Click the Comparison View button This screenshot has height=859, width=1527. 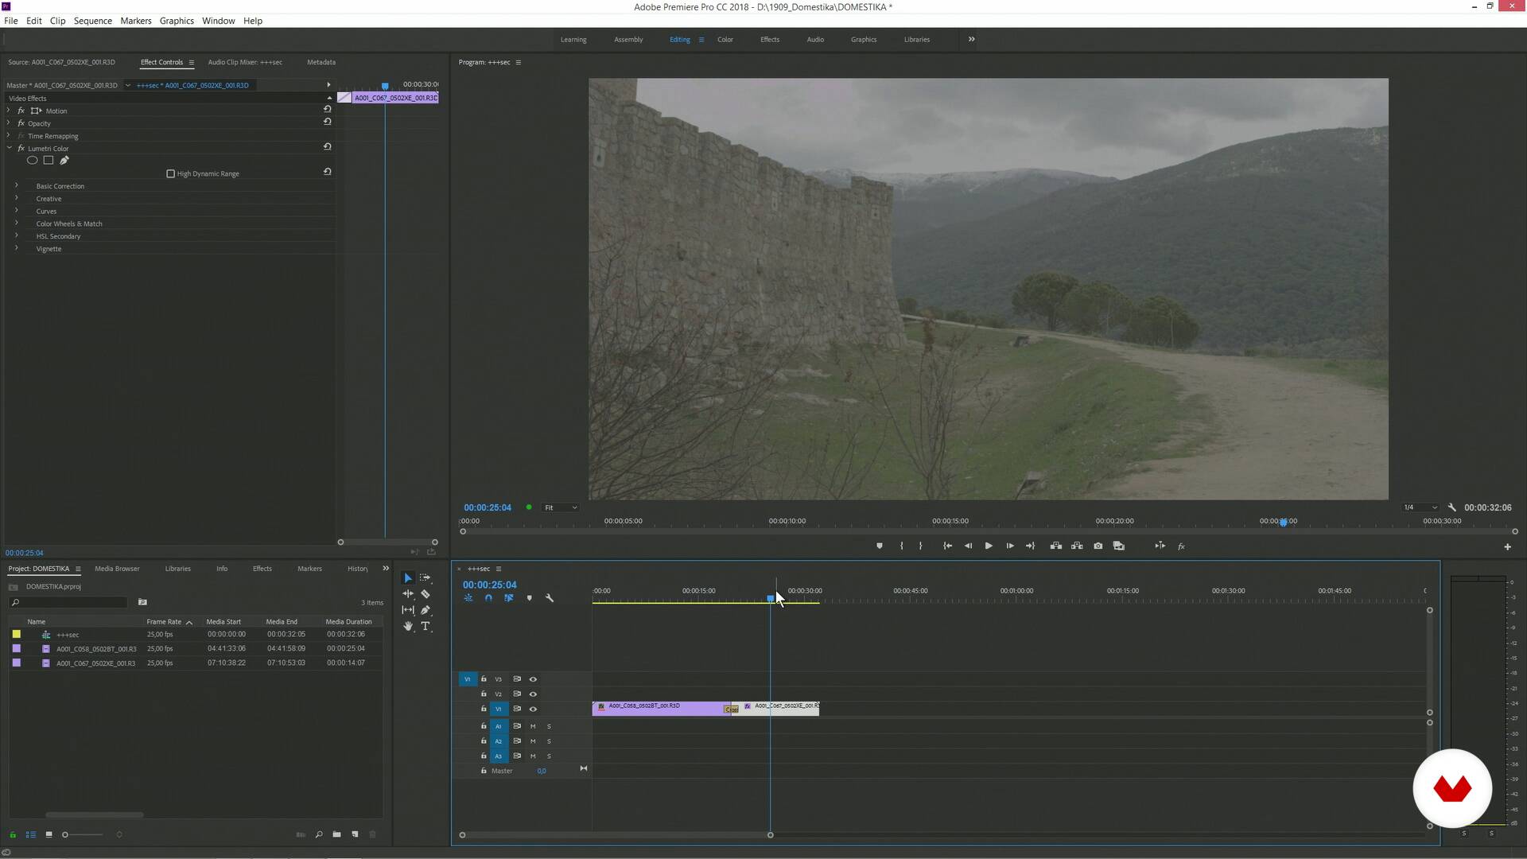(x=1119, y=546)
